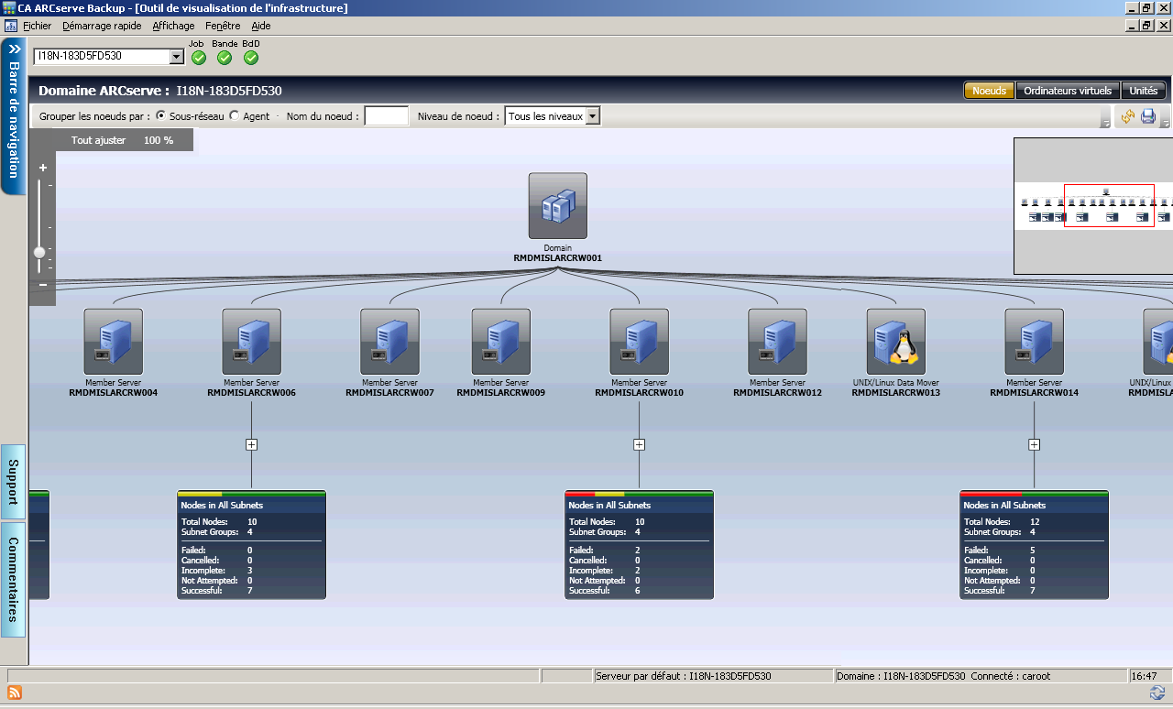This screenshot has width=1173, height=709.
Task: Click the RSS feed icon at bottom left
Action: [x=14, y=693]
